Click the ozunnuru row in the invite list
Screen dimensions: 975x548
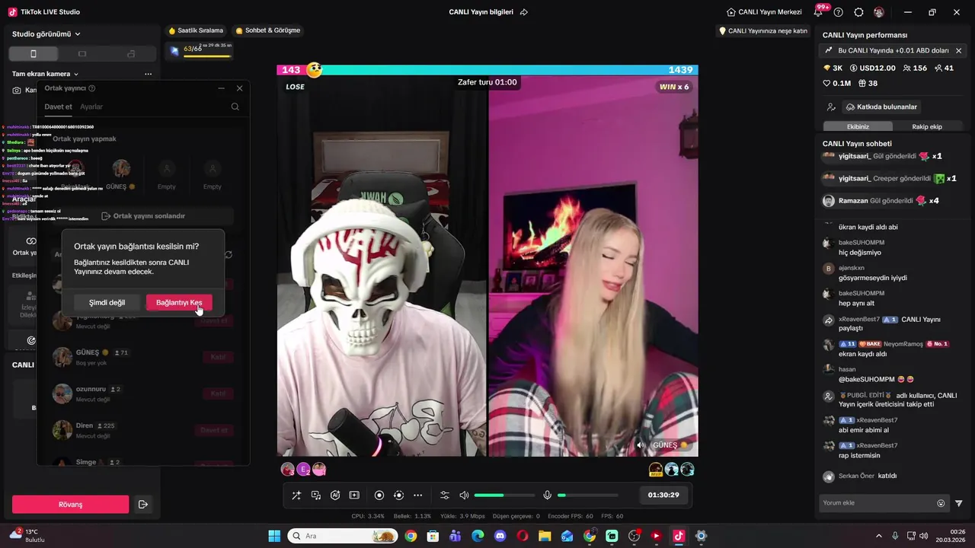pos(143,393)
